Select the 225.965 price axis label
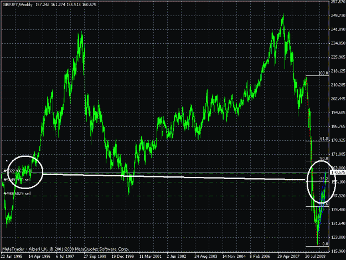This screenshot has width=346, height=260. tap(338, 57)
